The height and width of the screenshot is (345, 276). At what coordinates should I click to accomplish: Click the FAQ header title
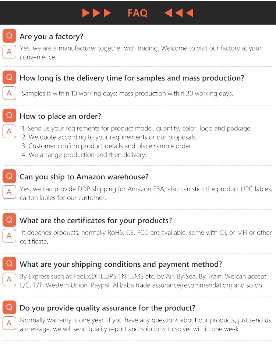138,13
